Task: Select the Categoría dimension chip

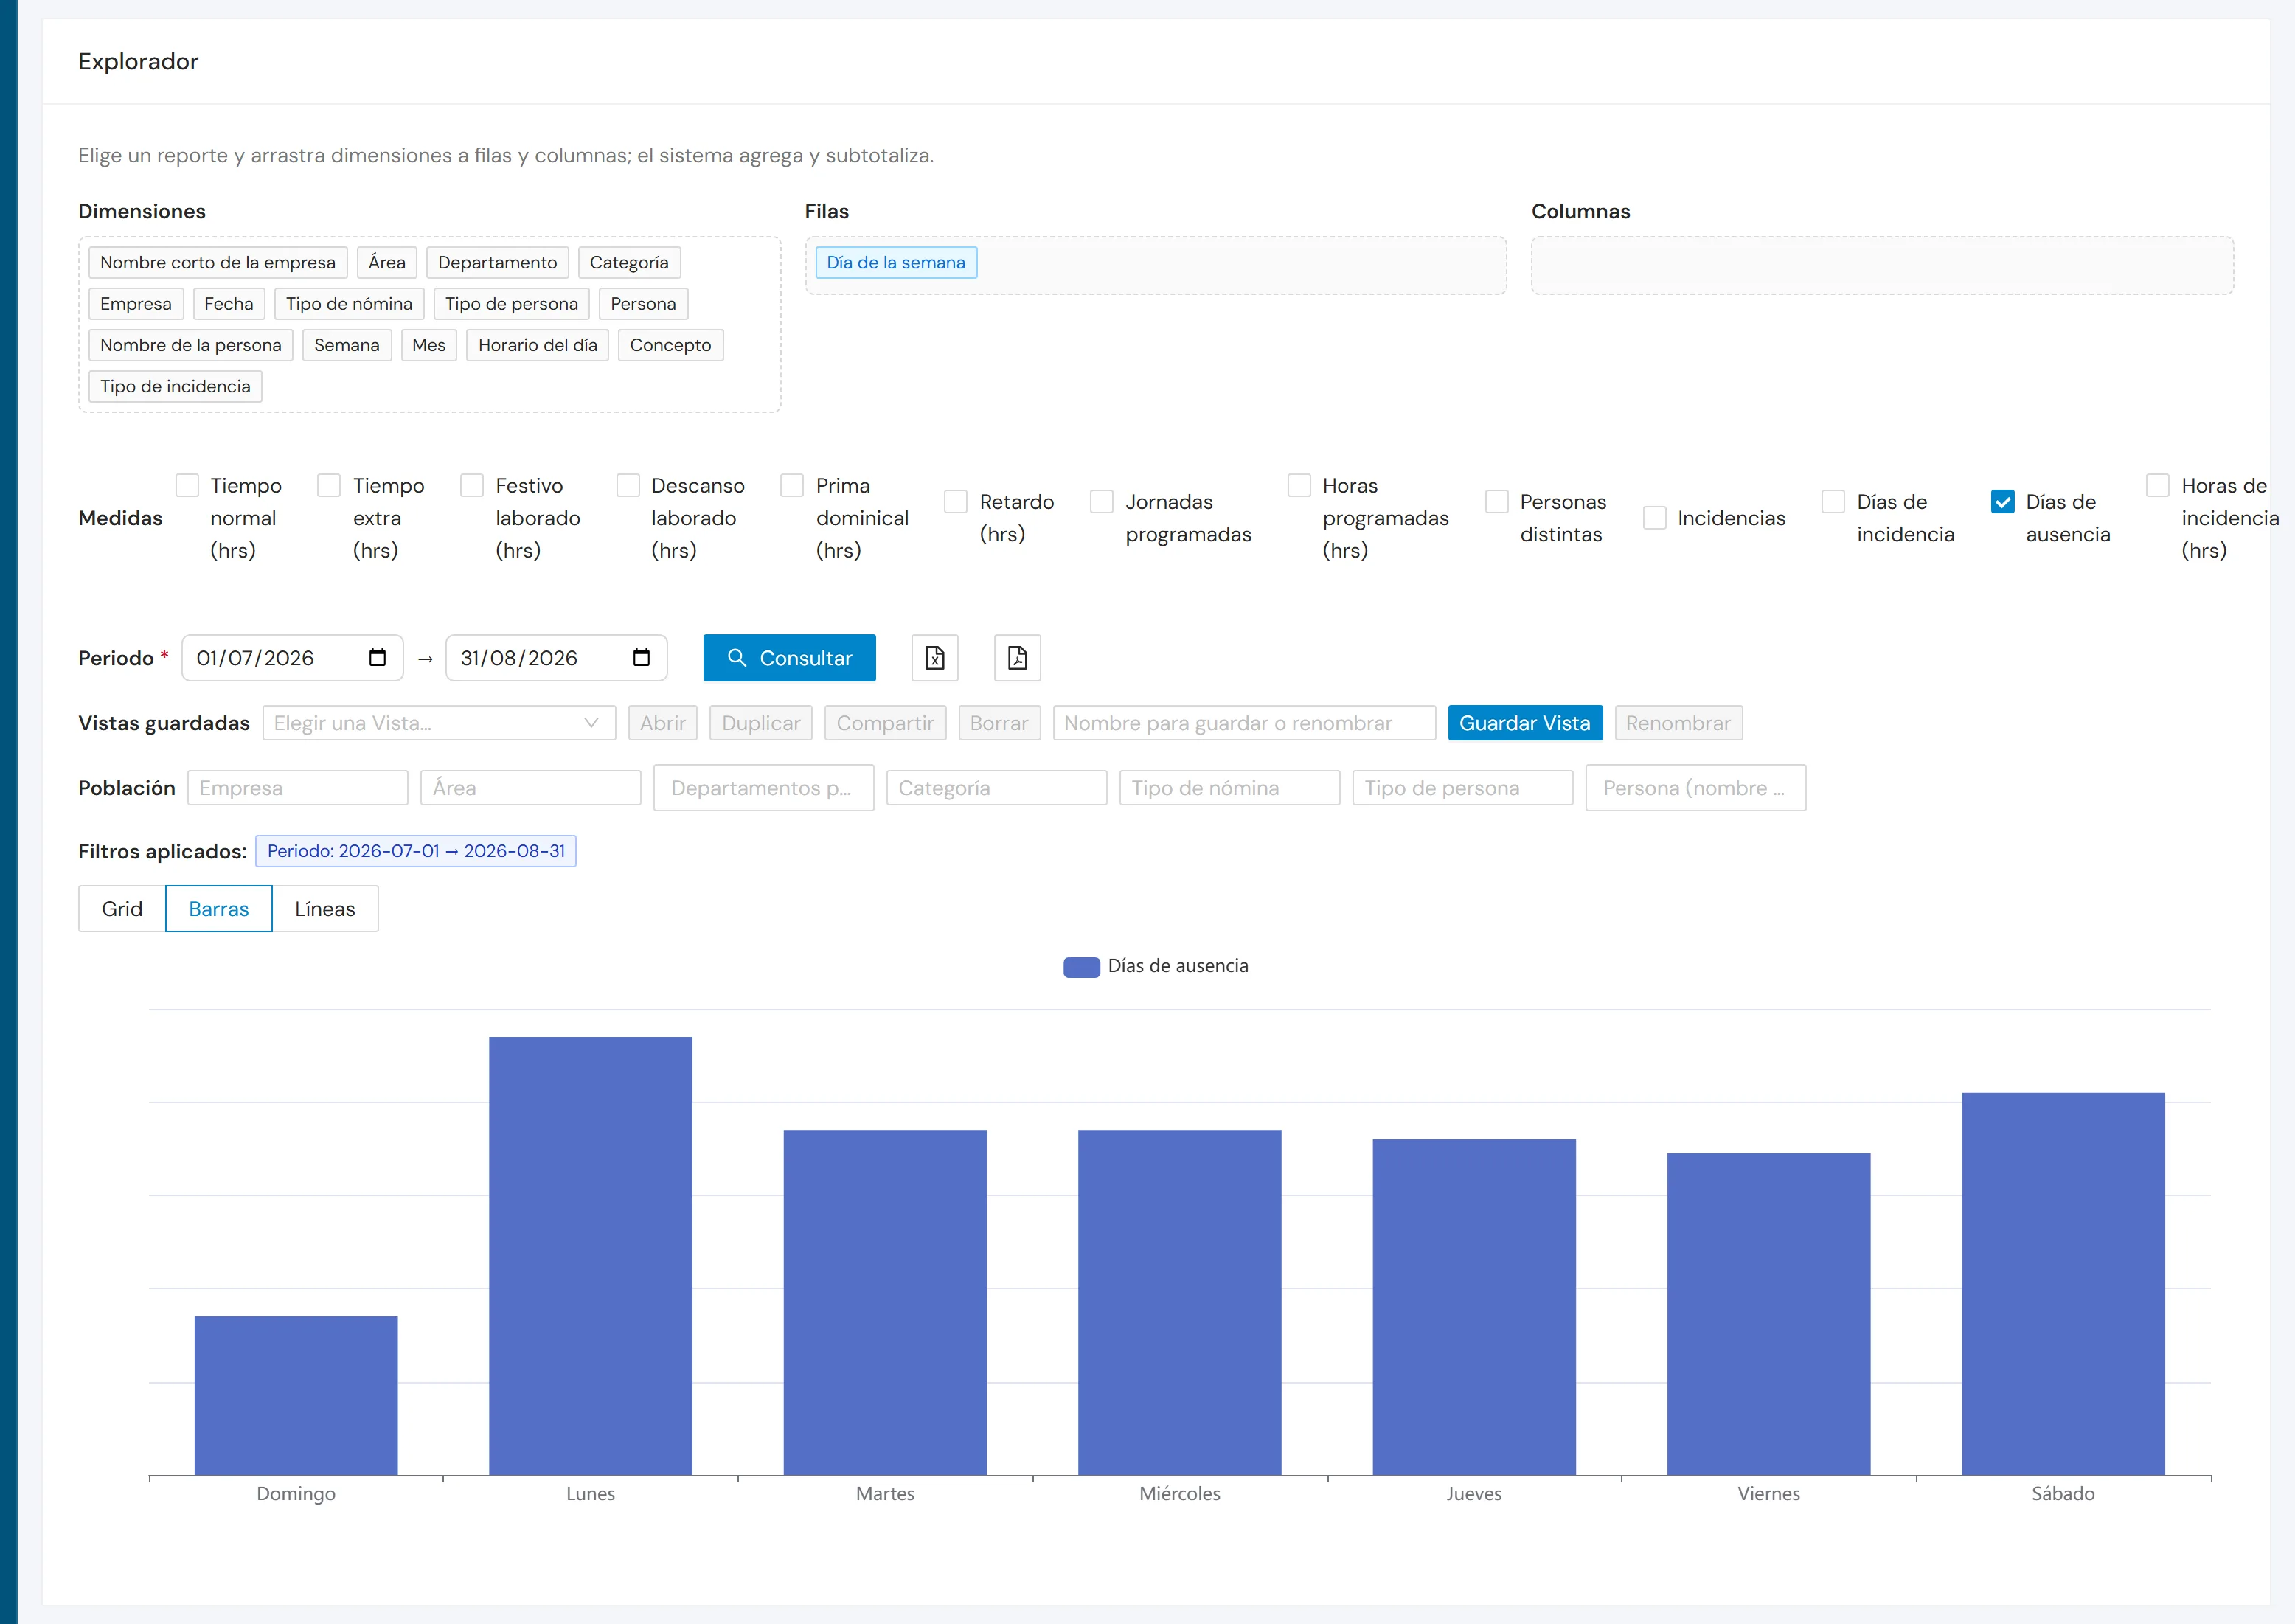Action: click(x=629, y=263)
